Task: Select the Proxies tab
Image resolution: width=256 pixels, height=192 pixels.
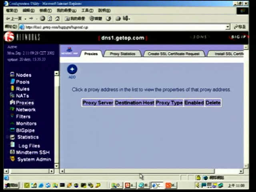Action: [91, 54]
